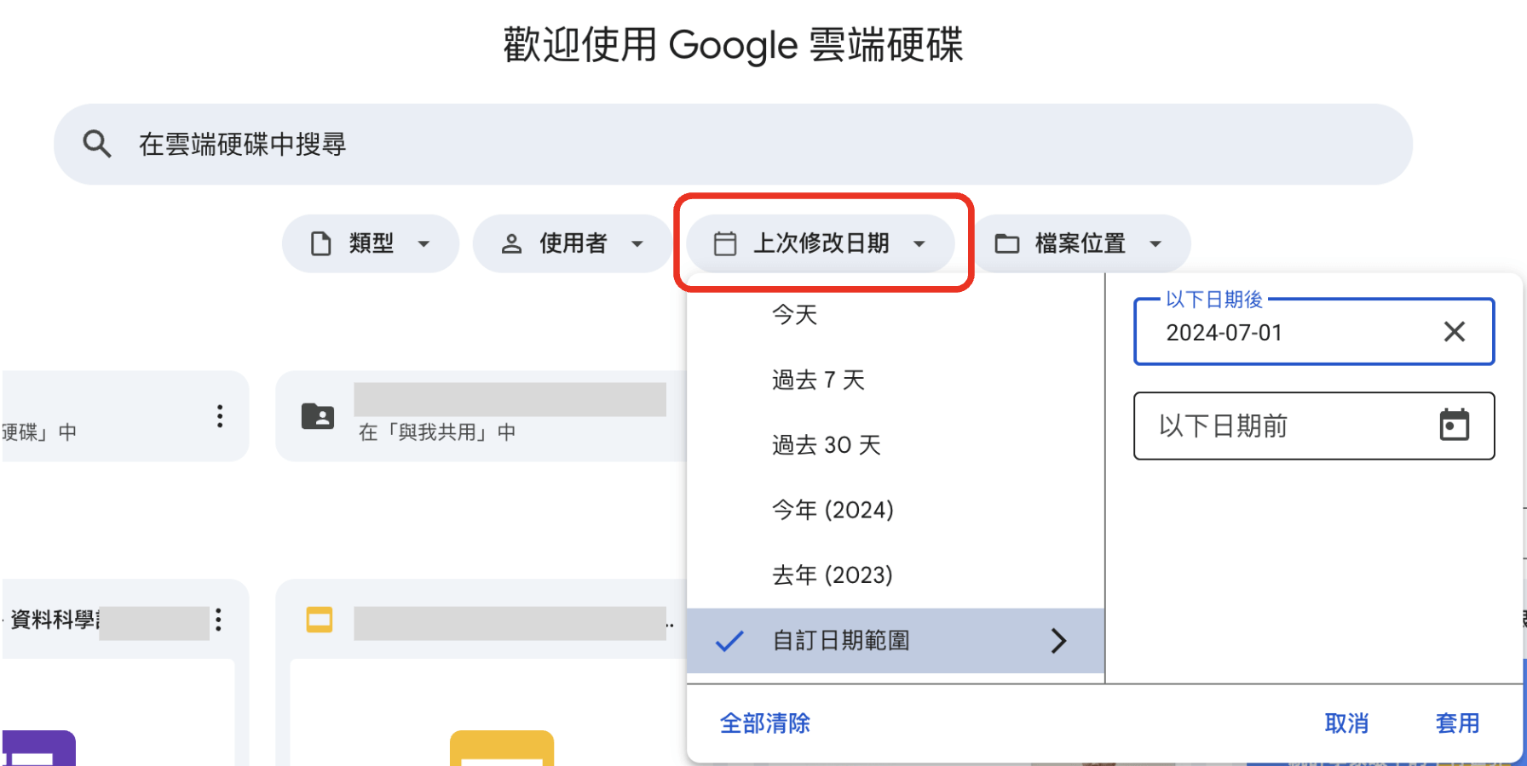
Task: Select 今年 (2024) date option
Action: click(x=896, y=510)
